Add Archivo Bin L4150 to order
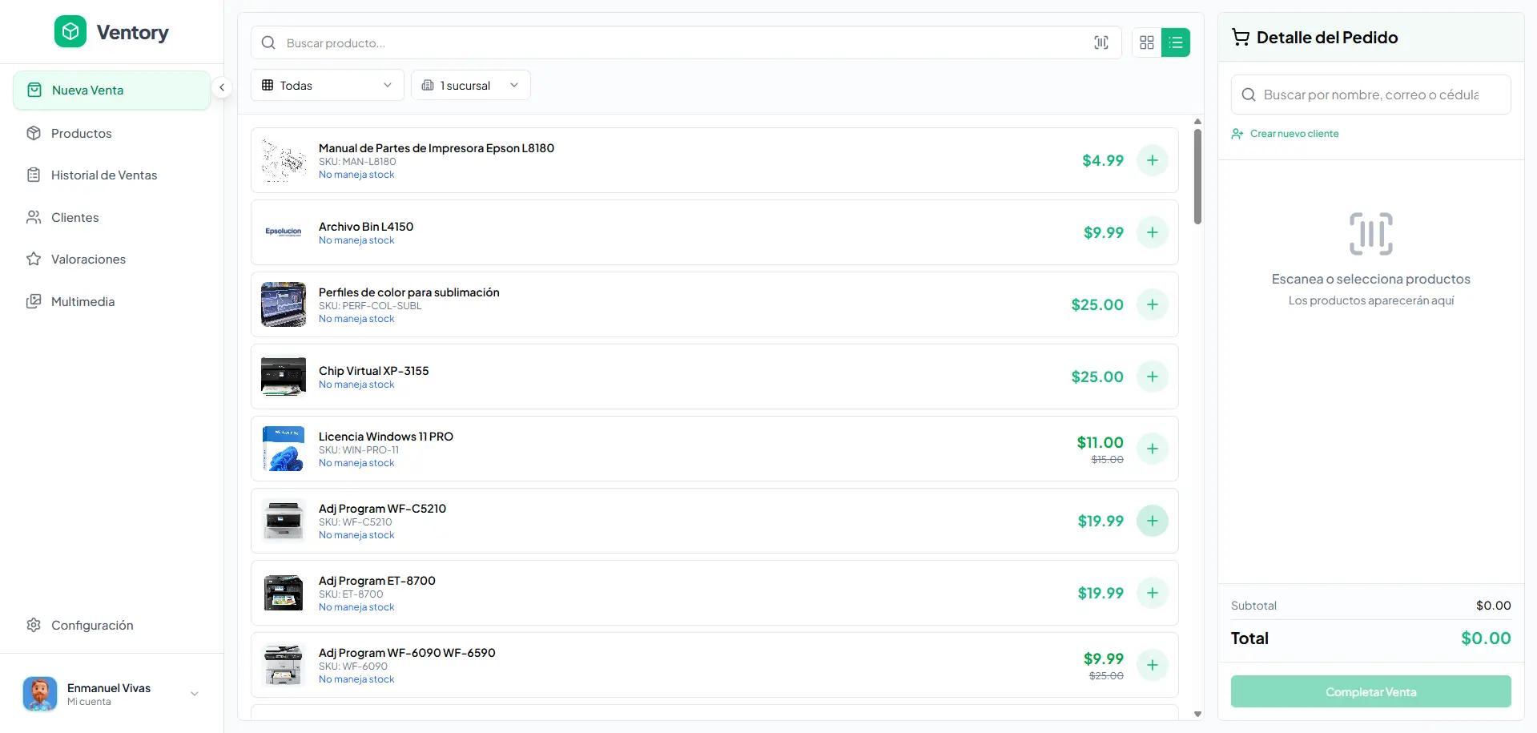Screen dimensions: 1537x733 (x=1152, y=232)
